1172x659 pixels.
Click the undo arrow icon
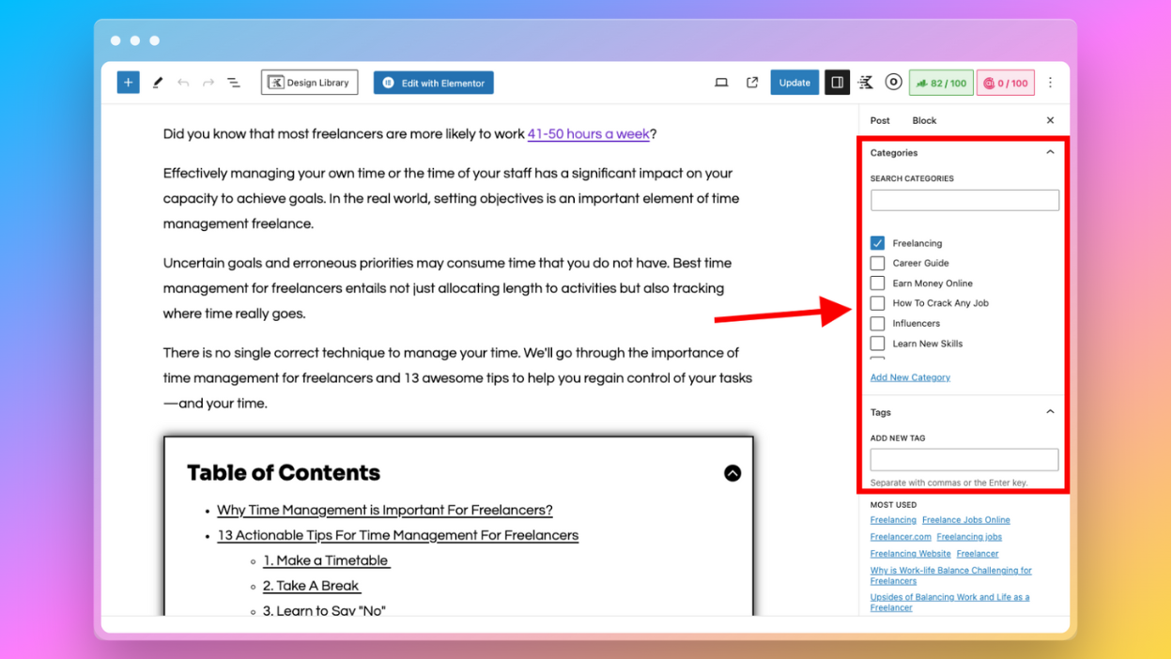(x=183, y=82)
